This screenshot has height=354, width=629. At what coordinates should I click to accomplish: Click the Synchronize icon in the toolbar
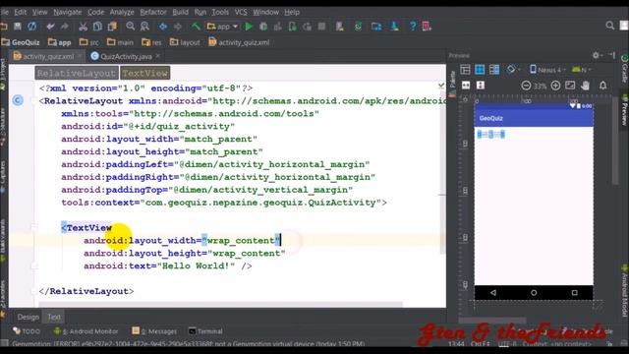click(x=31, y=27)
